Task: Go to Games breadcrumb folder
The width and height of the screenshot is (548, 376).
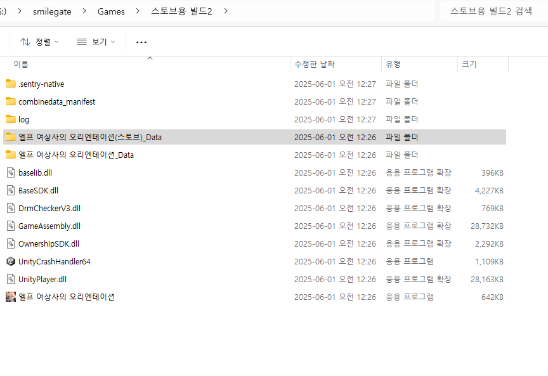Action: pos(111,11)
